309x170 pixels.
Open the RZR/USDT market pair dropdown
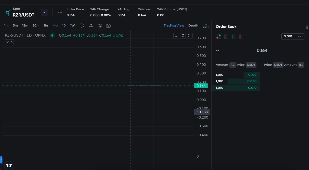44,12
